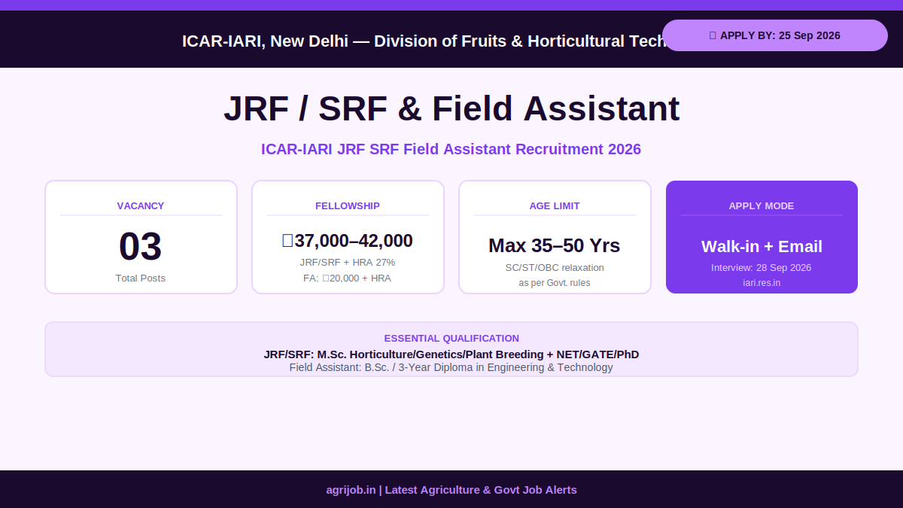Viewport: 903px width, 508px height.
Task: Click the FELLOWSHIP card label
Action: click(348, 205)
